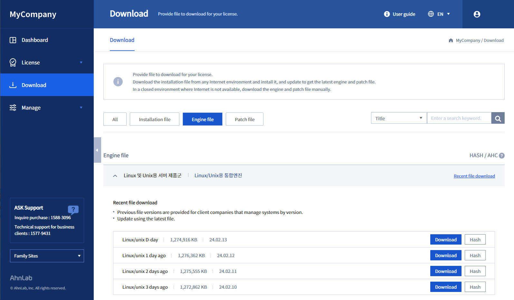This screenshot has height=300, width=514.
Task: Click the search keyword input field
Action: (459, 118)
